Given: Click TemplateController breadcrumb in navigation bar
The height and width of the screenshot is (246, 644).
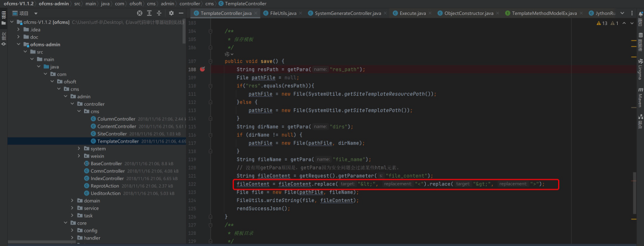Looking at the screenshot, I should point(246,4).
